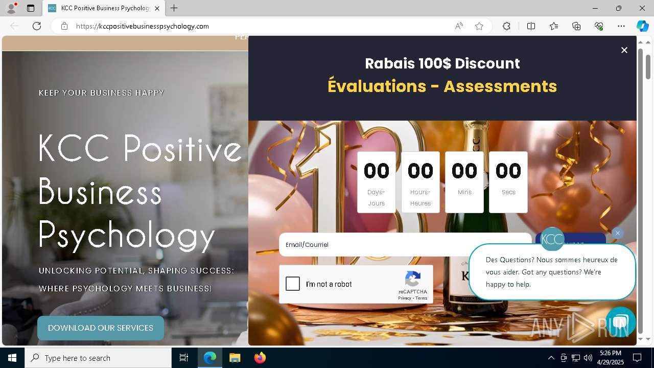Click Download Our Services button
The width and height of the screenshot is (654, 368).
101,328
